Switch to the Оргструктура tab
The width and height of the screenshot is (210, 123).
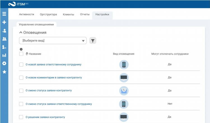(48, 15)
